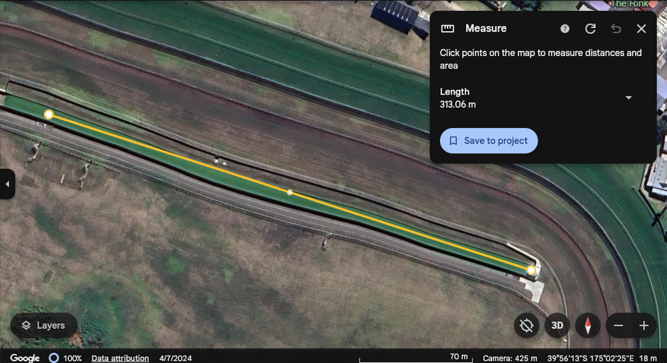This screenshot has width=667, height=363.
Task: Click the ruler icon in Measure panel
Action: pyautogui.click(x=448, y=29)
